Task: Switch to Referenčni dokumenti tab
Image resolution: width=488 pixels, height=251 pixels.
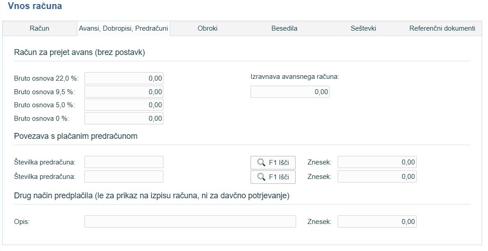Action: (442, 28)
